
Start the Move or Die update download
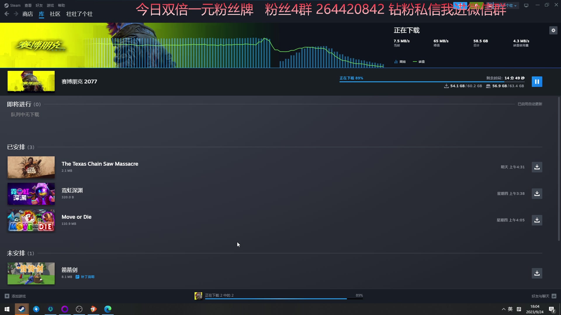pos(537,220)
